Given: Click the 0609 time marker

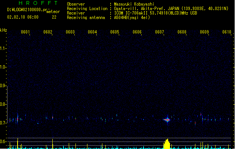Looking at the screenshot, I should pyautogui.click(x=204, y=32).
